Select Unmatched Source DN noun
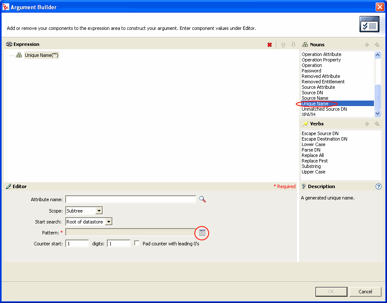This screenshot has height=303, width=387. [324, 109]
